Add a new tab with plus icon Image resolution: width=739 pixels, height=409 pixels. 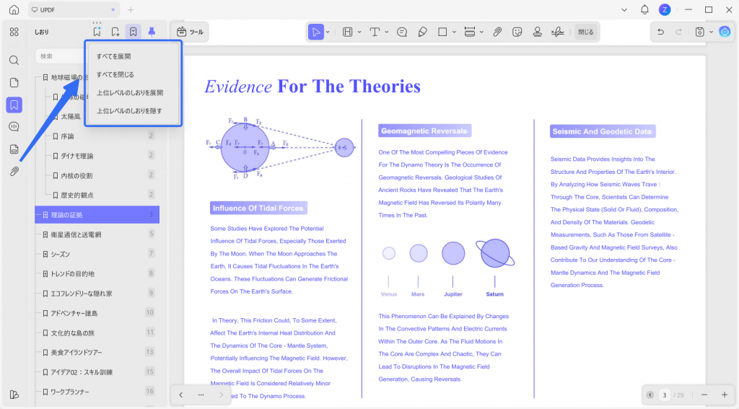[x=131, y=9]
